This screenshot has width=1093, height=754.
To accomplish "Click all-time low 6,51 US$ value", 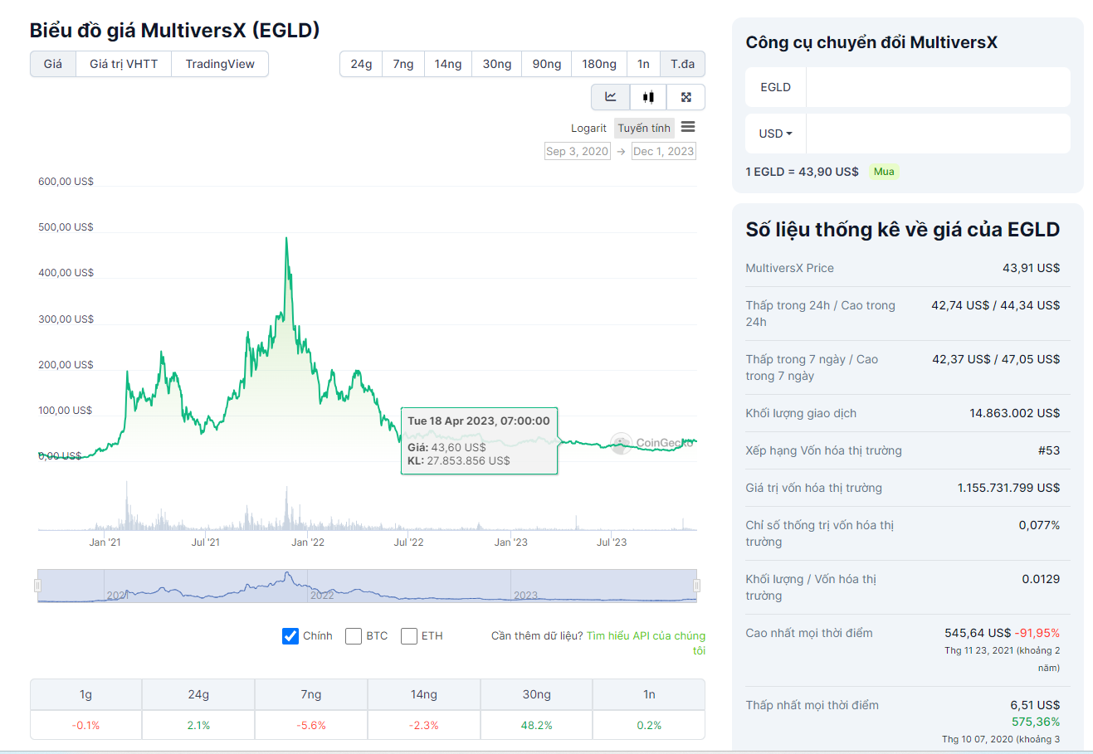I will coord(1035,705).
